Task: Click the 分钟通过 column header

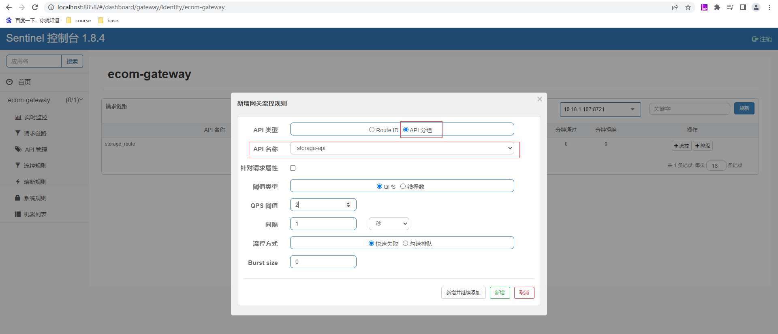Action: [x=566, y=130]
